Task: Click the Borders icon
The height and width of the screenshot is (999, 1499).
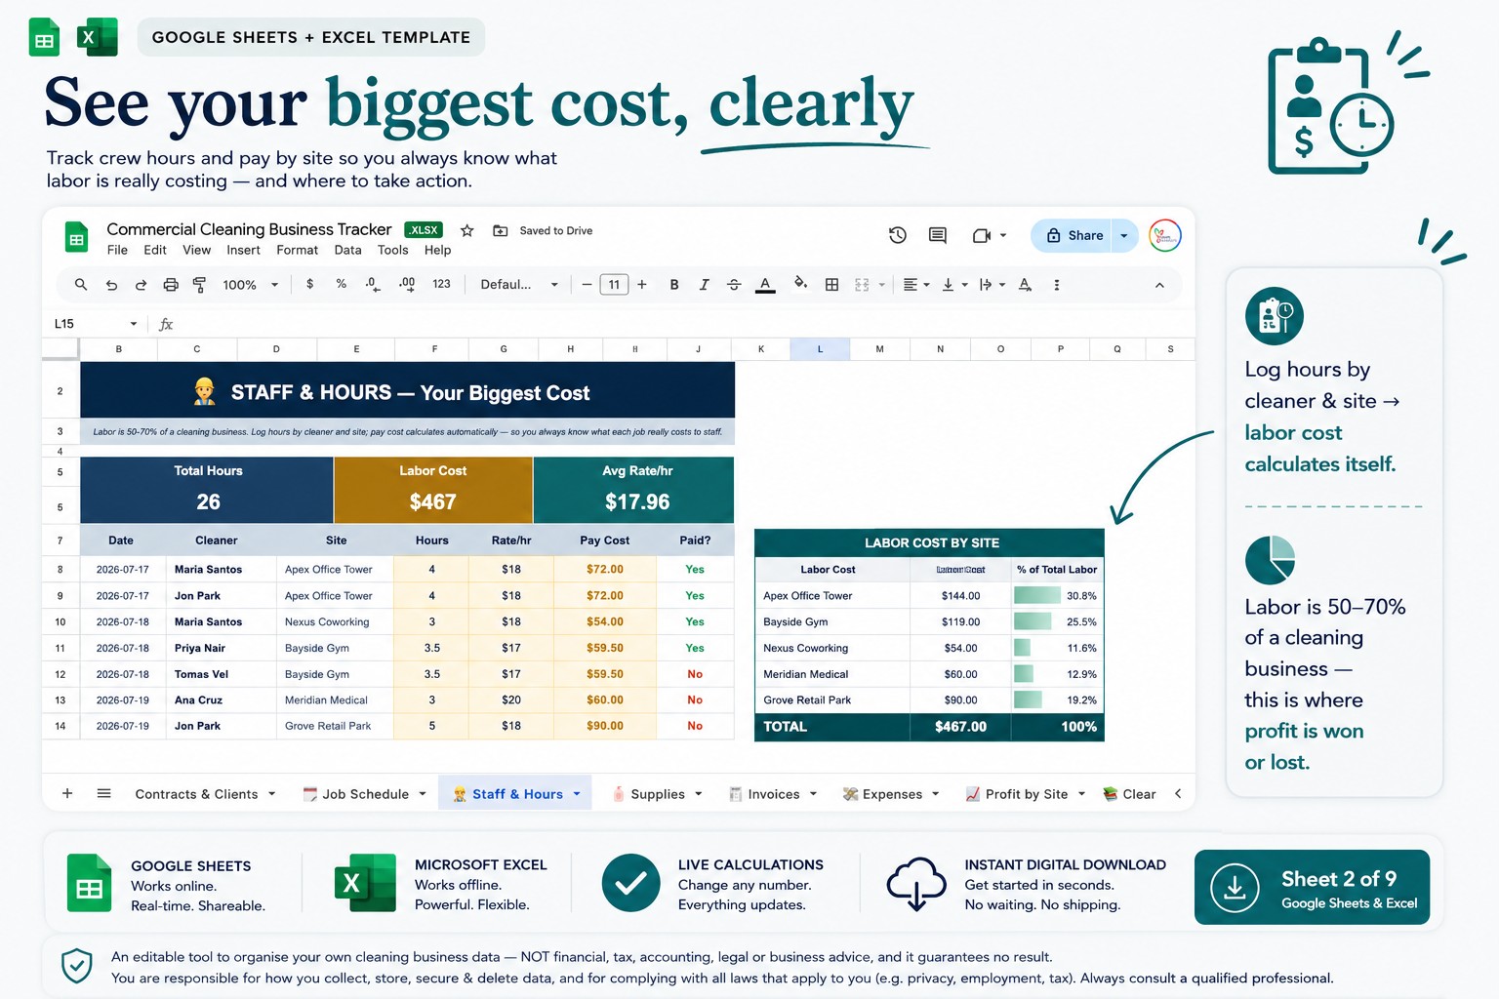Action: [x=831, y=285]
